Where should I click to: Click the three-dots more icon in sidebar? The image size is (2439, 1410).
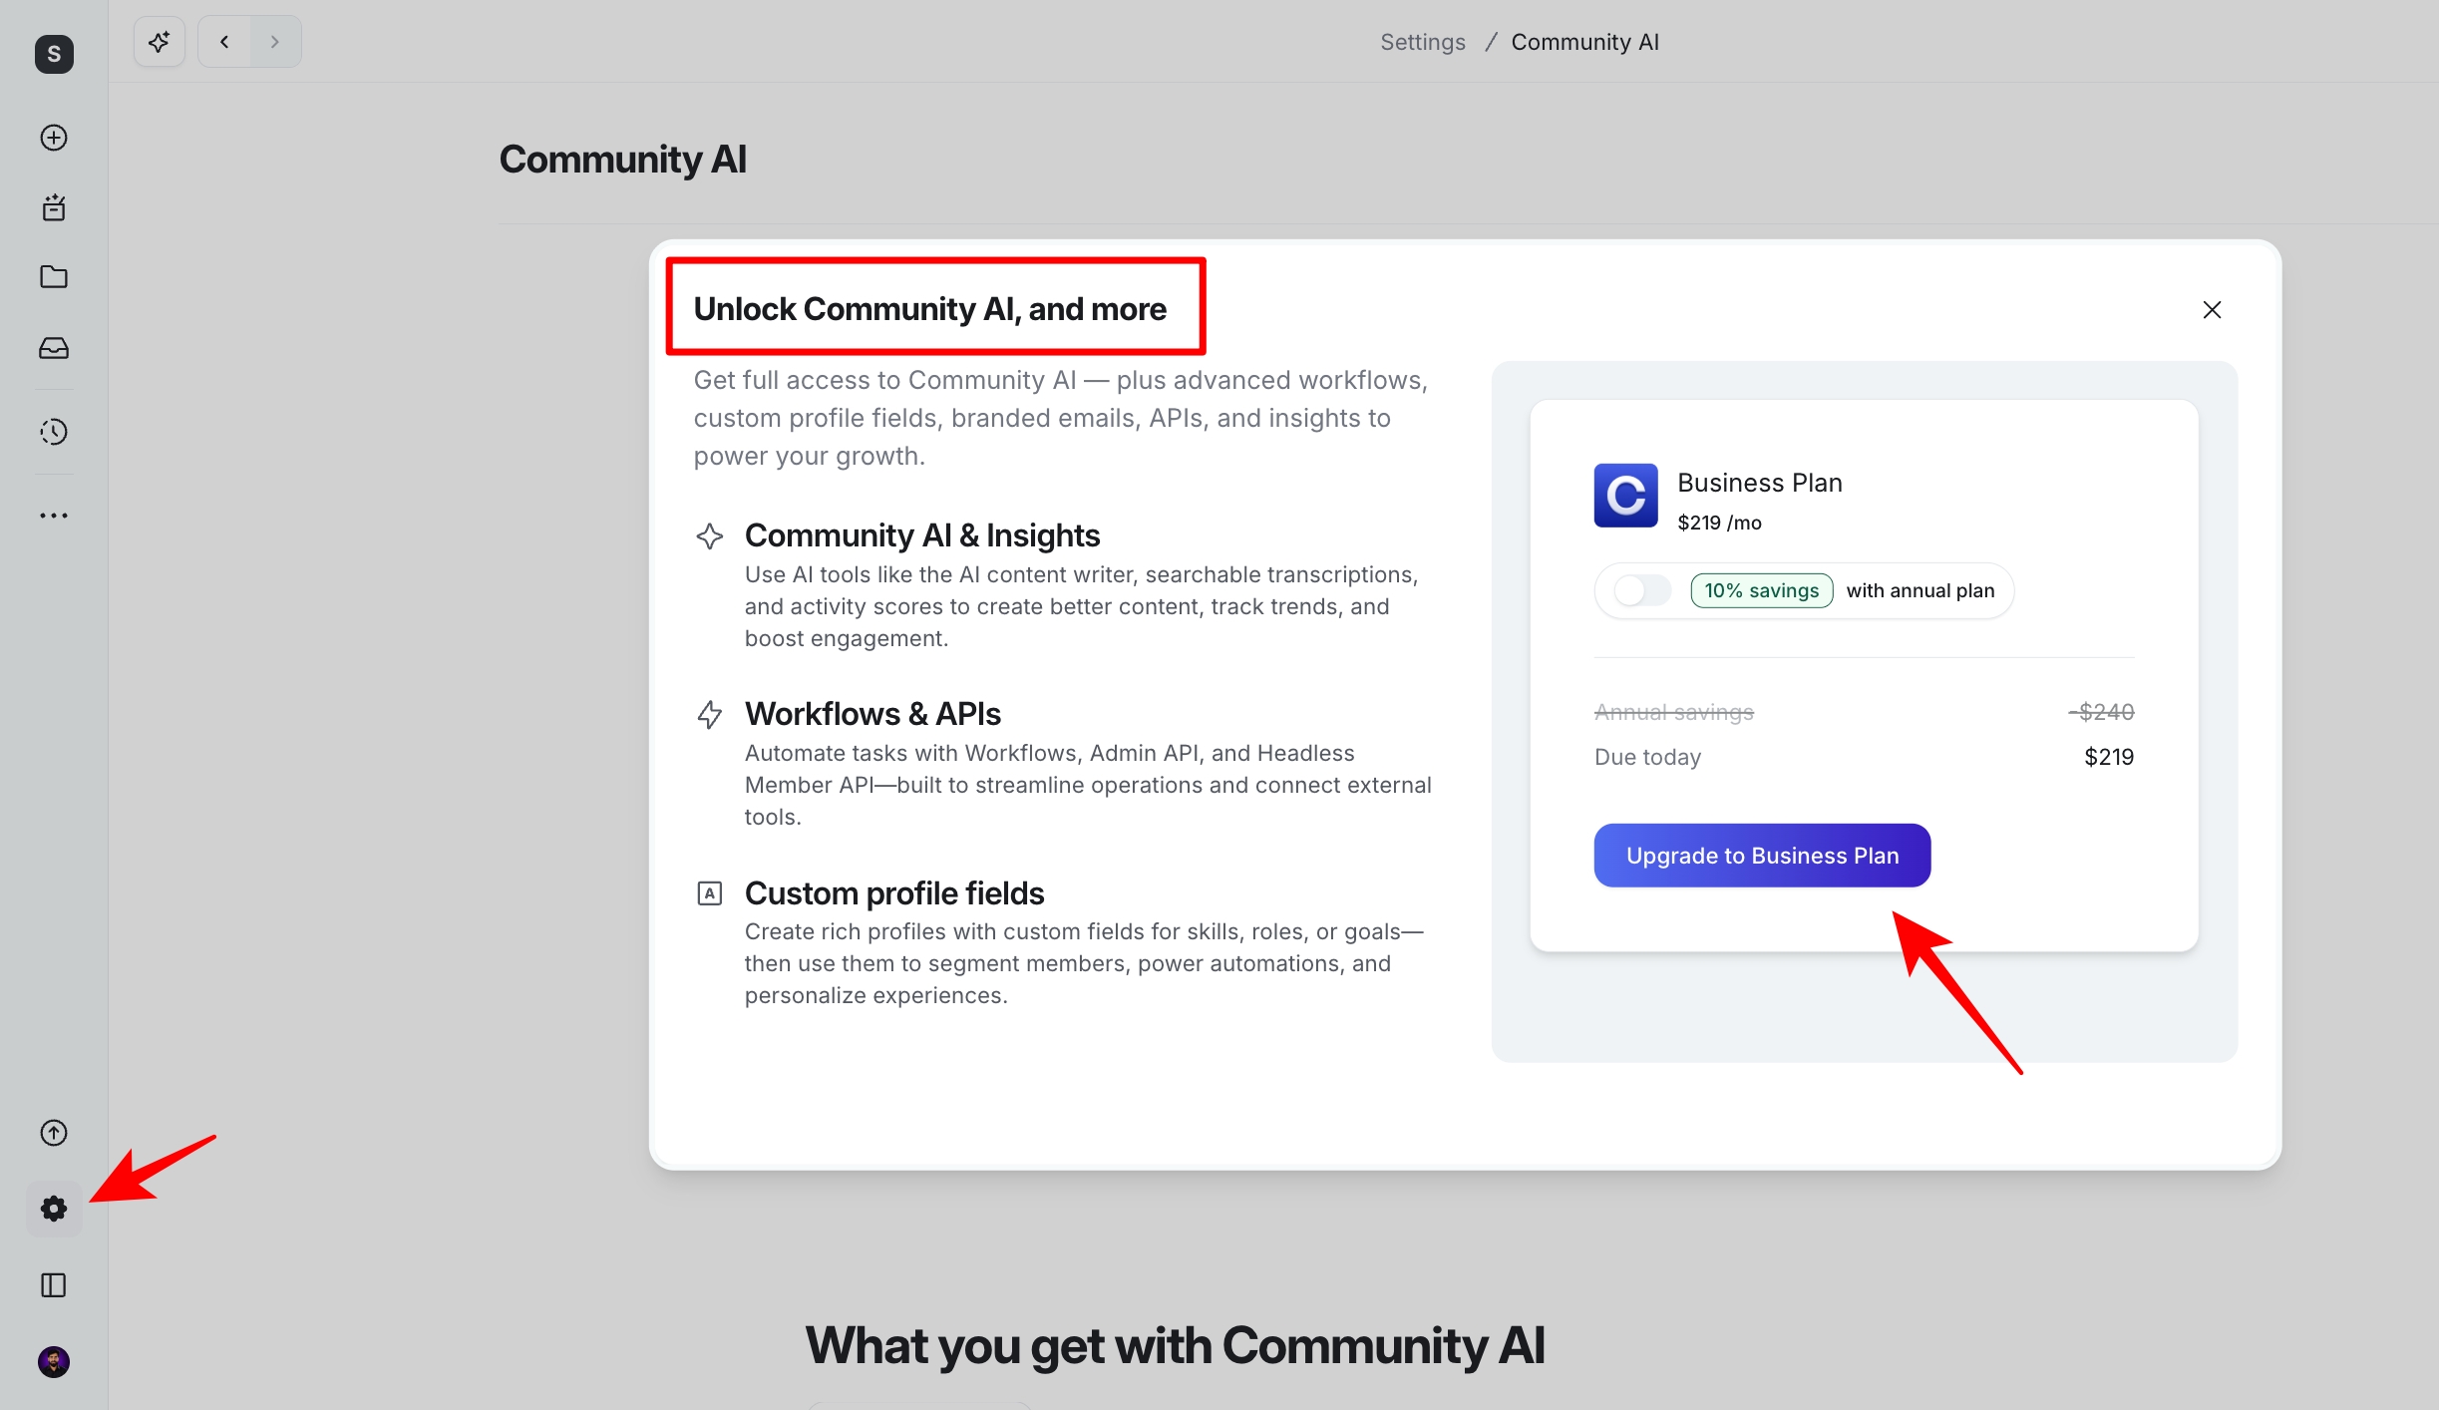54,516
